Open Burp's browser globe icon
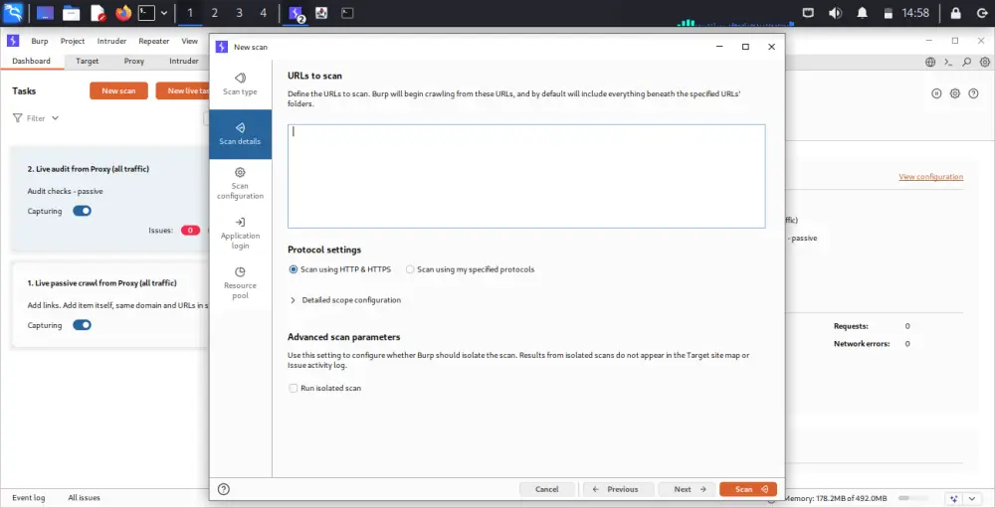The height and width of the screenshot is (508, 995). coord(930,62)
